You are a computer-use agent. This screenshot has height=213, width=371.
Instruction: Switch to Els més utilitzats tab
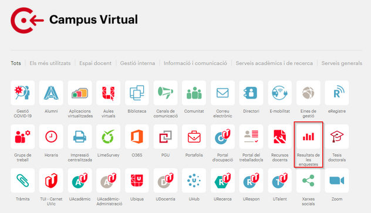pos(50,63)
